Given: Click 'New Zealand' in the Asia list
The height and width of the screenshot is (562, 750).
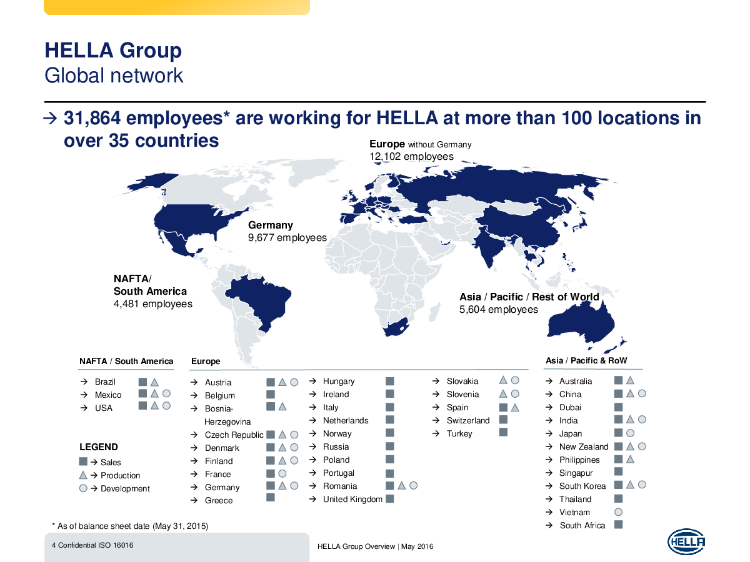Looking at the screenshot, I should pyautogui.click(x=584, y=446).
